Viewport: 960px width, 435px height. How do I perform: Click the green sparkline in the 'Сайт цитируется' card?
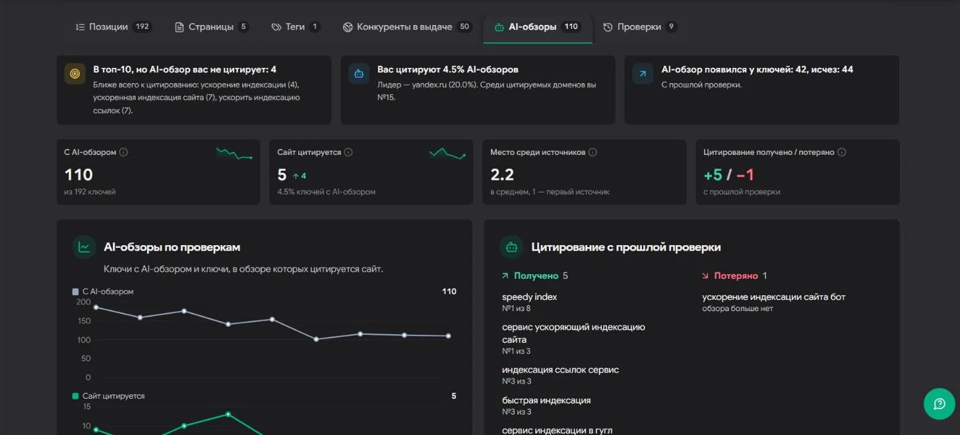point(447,154)
